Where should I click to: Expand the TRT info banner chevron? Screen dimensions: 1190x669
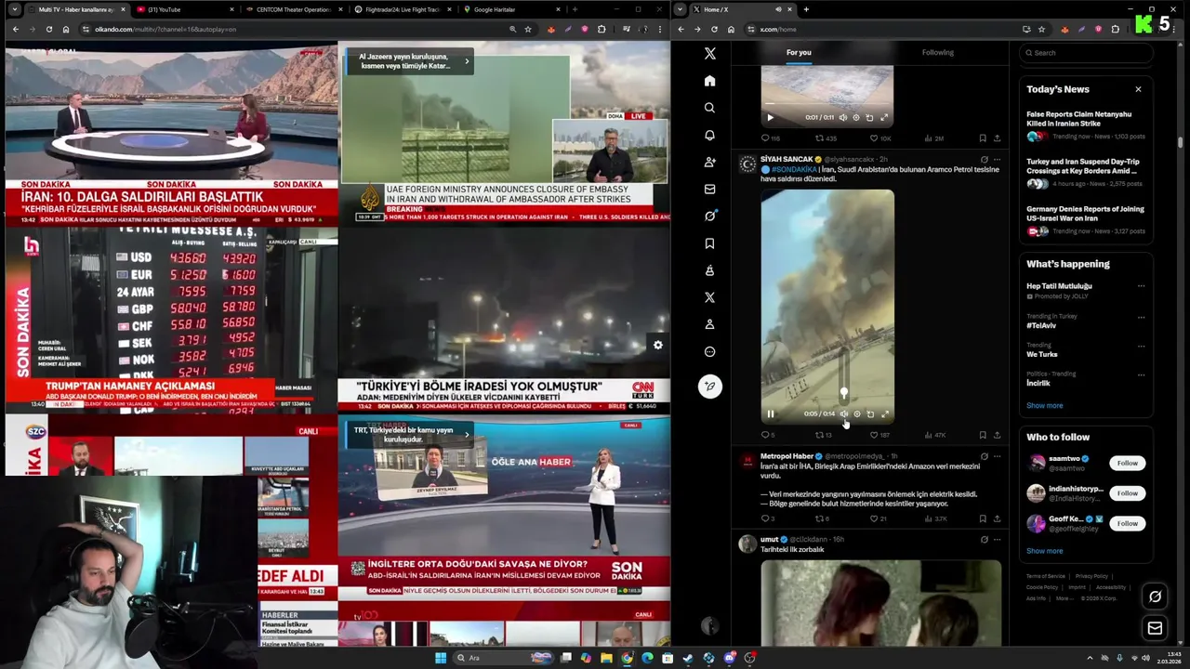coord(467,434)
